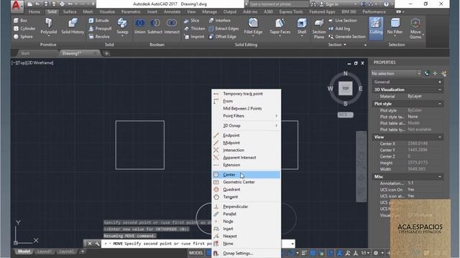Viewport: 460px width, 258px height.
Task: Click the Polysolid tool
Action: coord(48,27)
